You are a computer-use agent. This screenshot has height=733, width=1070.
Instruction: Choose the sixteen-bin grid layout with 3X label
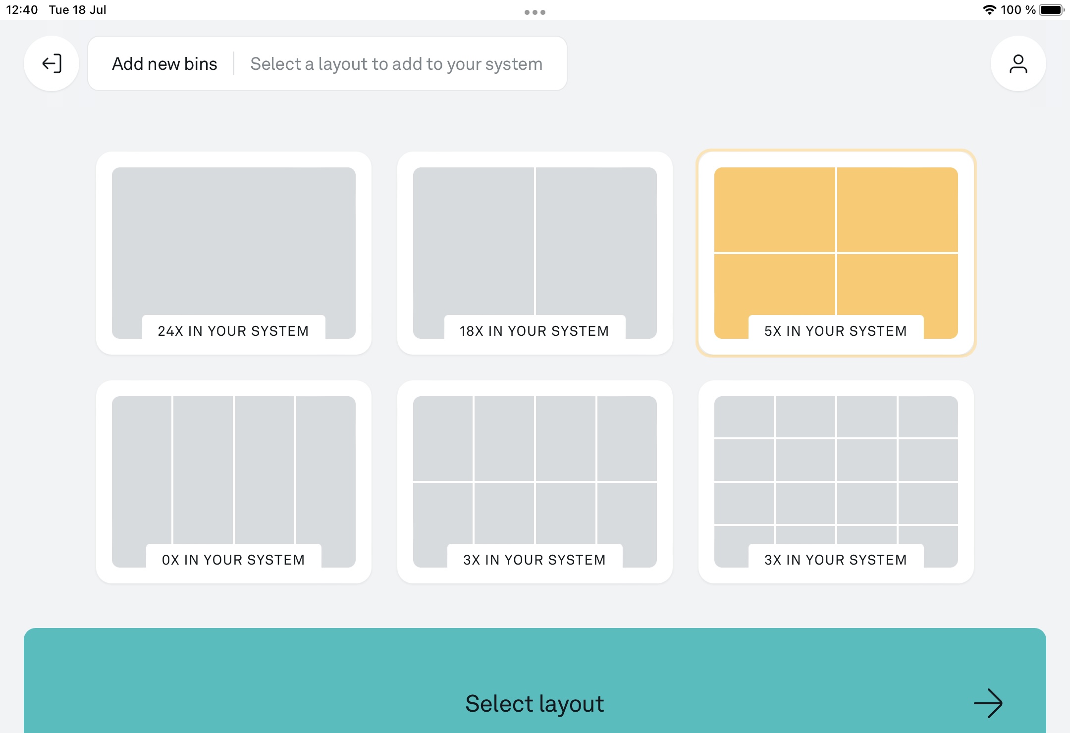pos(836,482)
